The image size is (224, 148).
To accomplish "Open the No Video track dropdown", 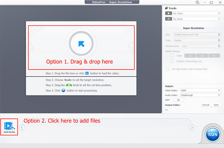I will tap(197, 14).
